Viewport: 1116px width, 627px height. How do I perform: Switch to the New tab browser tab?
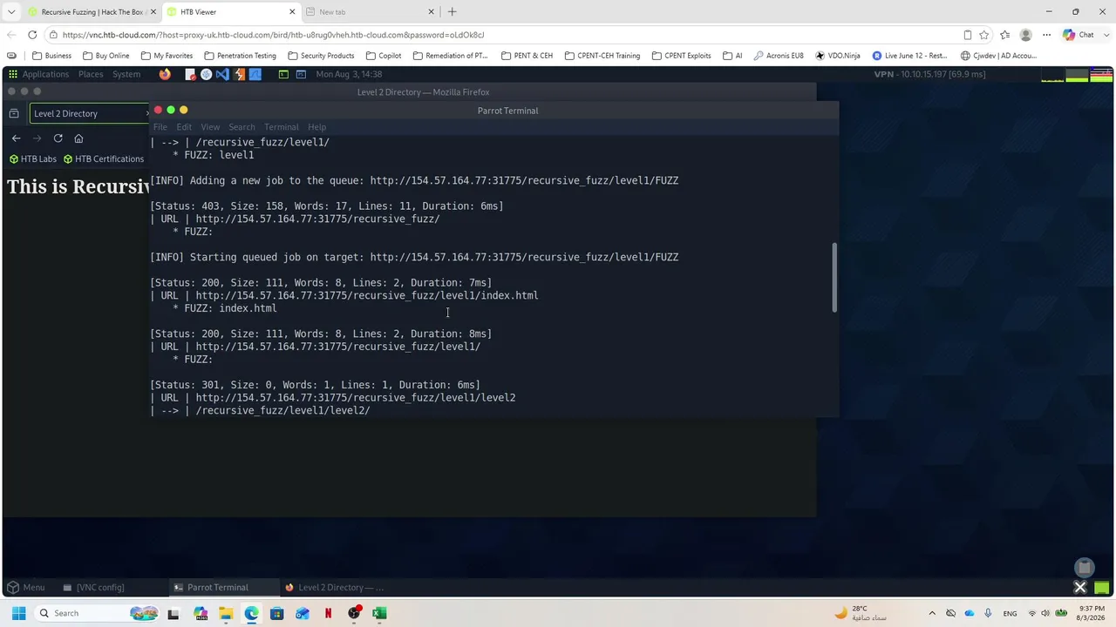click(371, 12)
